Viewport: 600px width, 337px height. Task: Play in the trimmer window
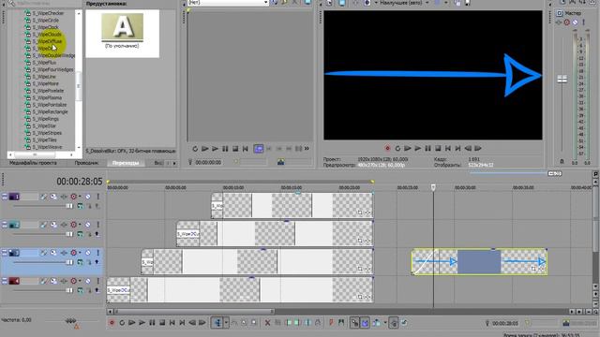[x=215, y=149]
